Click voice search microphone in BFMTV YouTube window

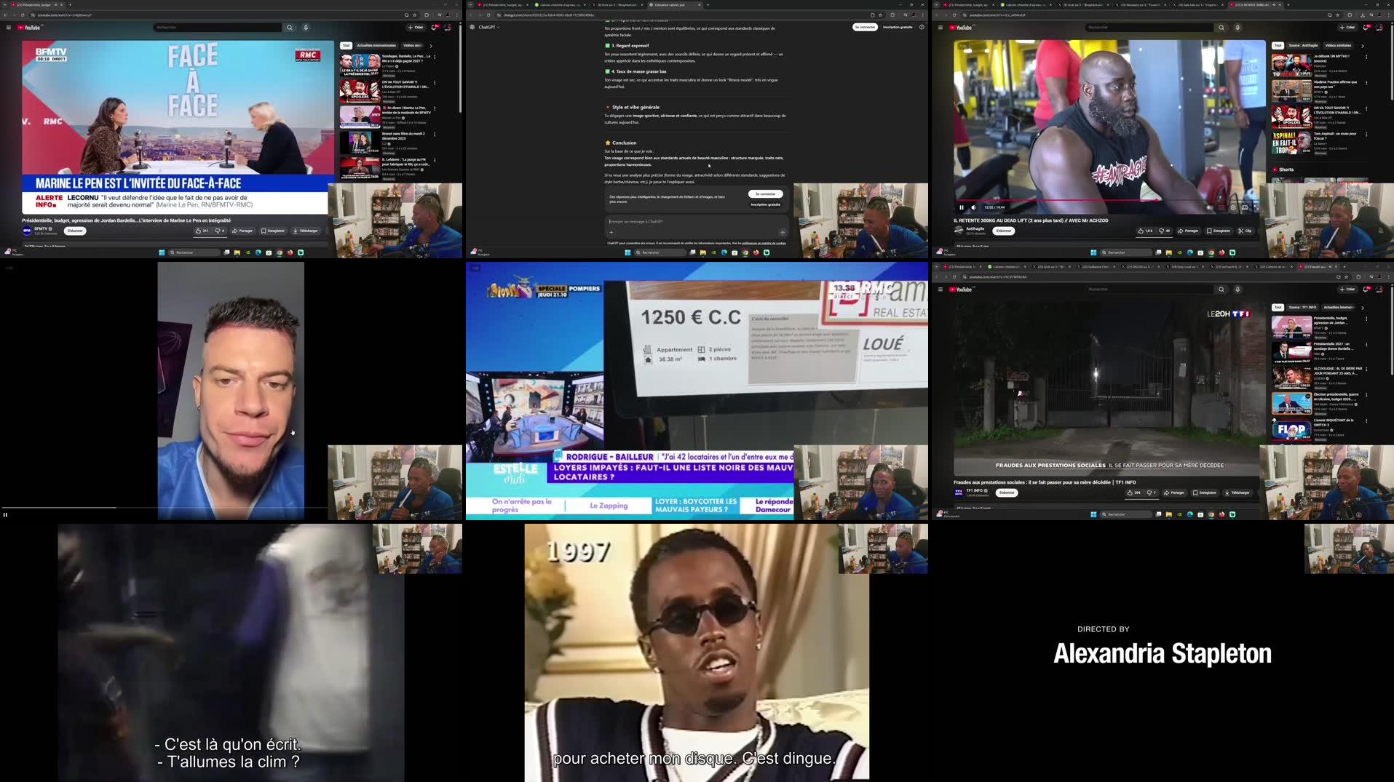306,28
